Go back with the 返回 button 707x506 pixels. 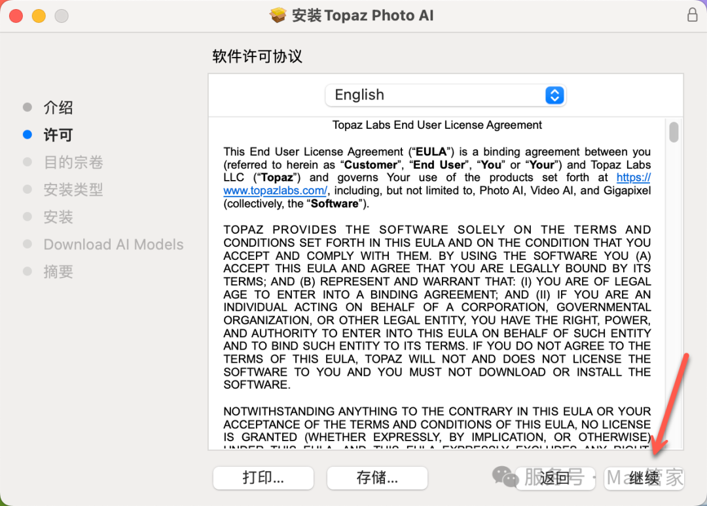click(555, 478)
